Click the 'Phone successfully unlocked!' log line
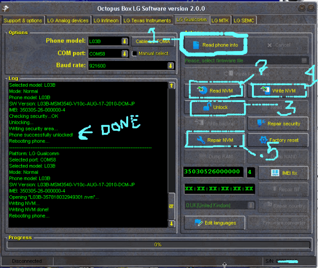 [41, 135]
